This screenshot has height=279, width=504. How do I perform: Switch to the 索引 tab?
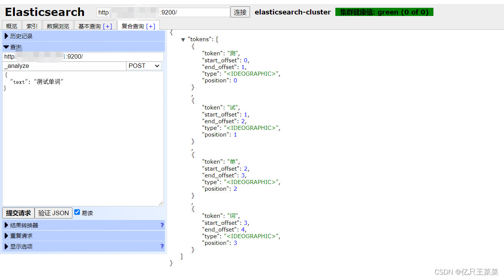click(32, 26)
